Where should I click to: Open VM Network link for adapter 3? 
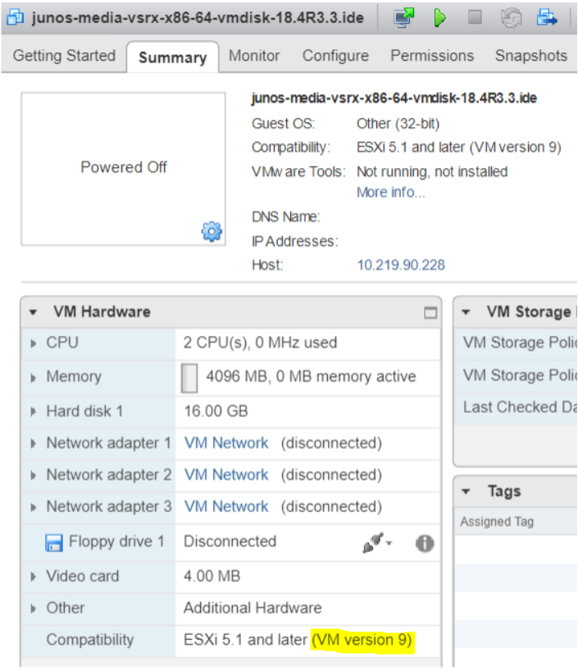[x=226, y=506]
